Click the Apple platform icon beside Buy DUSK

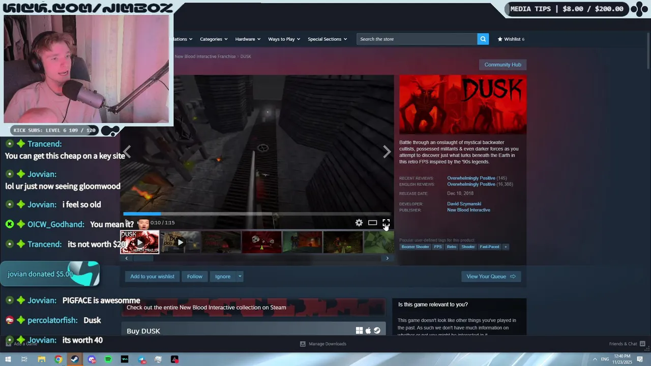(x=368, y=330)
